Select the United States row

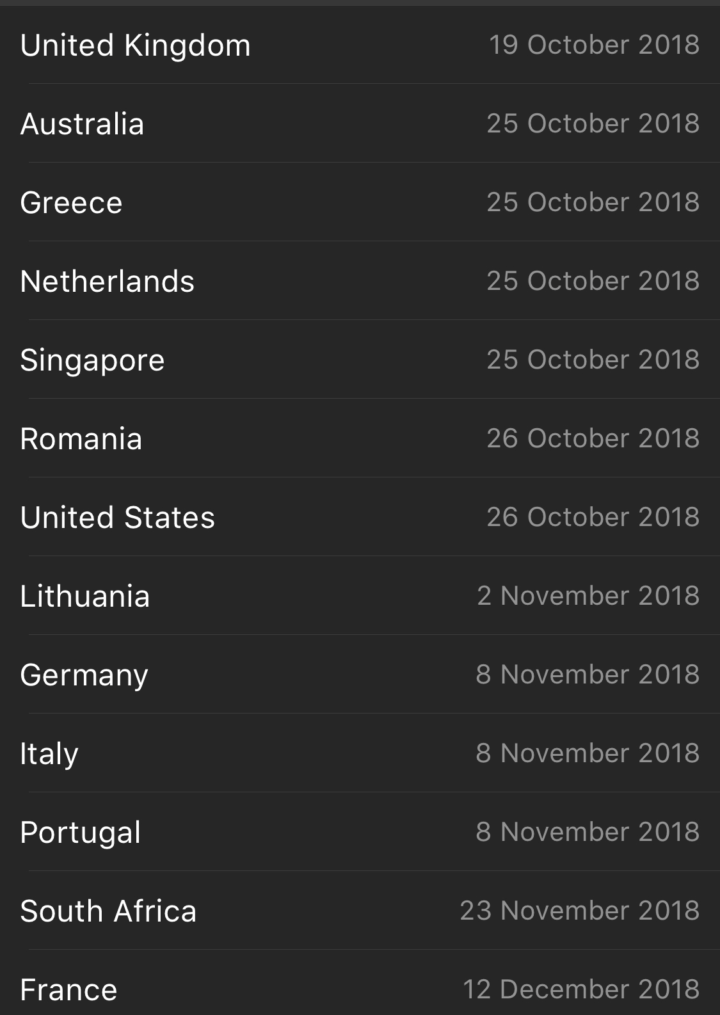point(117,518)
